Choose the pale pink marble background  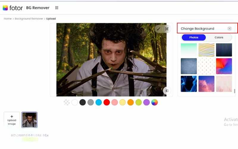224,84
